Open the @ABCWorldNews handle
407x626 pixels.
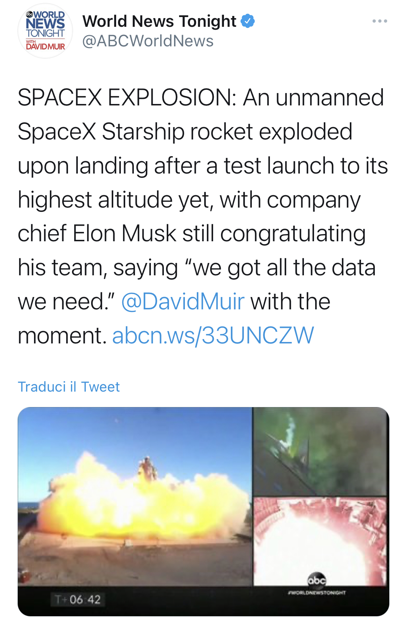[148, 41]
